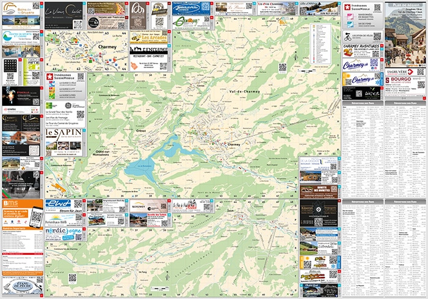This screenshot has width=428, height=299.
Task: Click Le Tour du Comté de Gruyères text
Action: click(62, 123)
